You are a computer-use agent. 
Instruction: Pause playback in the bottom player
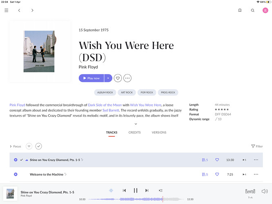coord(136,191)
